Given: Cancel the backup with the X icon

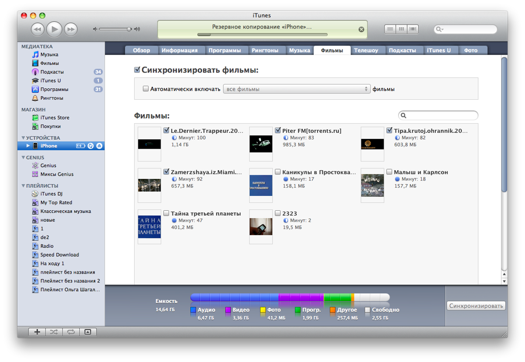Looking at the screenshot, I should click(x=361, y=29).
